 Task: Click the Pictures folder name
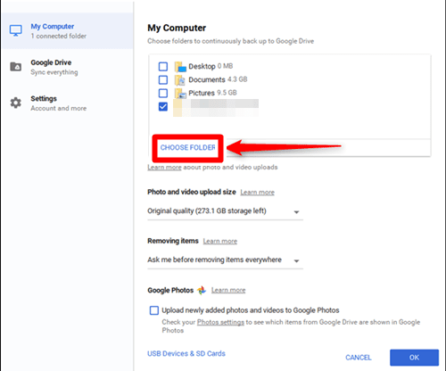point(202,93)
